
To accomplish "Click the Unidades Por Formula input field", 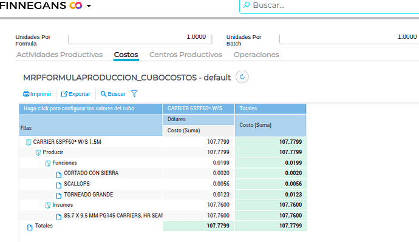I will pyautogui.click(x=140, y=39).
